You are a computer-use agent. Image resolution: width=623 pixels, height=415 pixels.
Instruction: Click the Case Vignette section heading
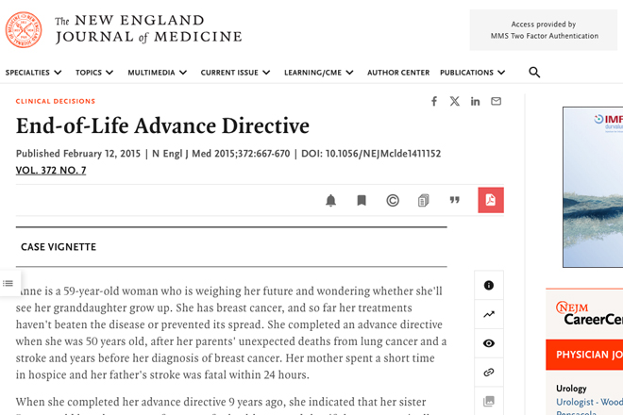pyautogui.click(x=59, y=247)
